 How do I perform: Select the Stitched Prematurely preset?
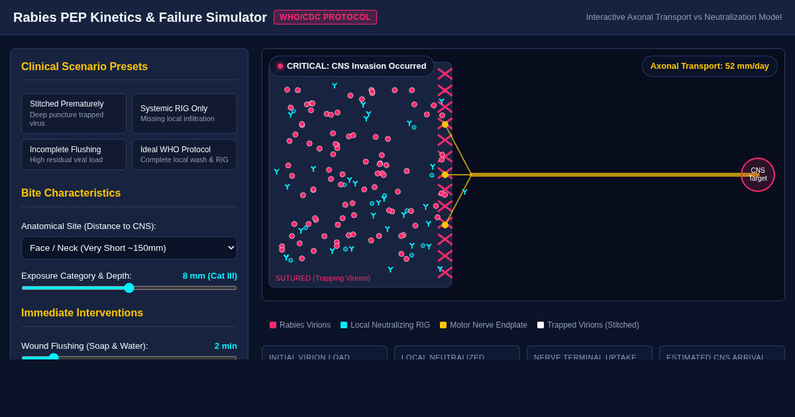[74, 113]
